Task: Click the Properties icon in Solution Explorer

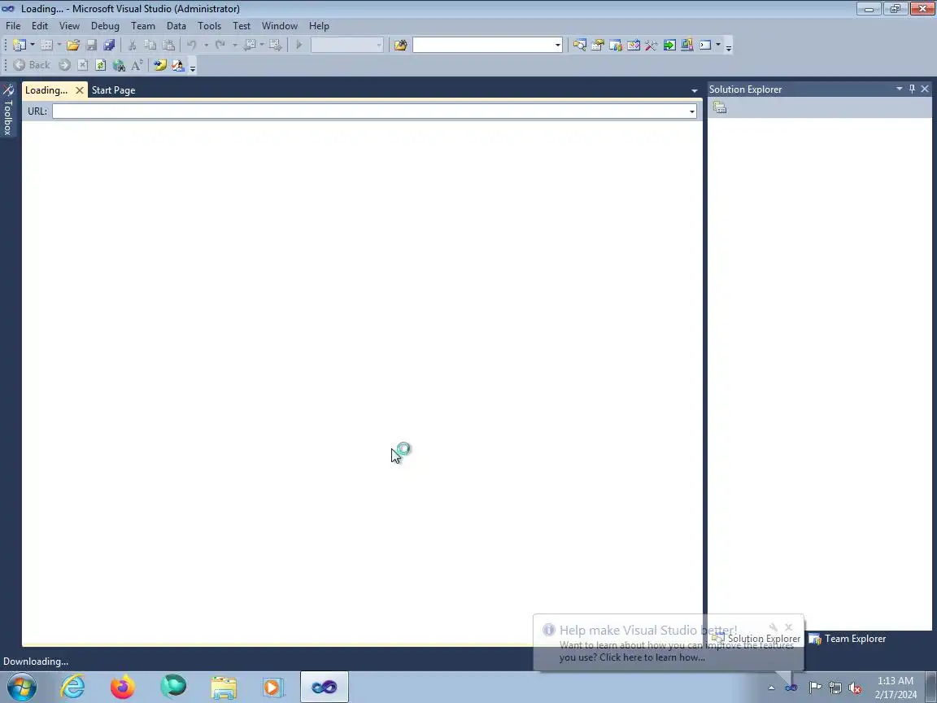Action: click(x=720, y=107)
